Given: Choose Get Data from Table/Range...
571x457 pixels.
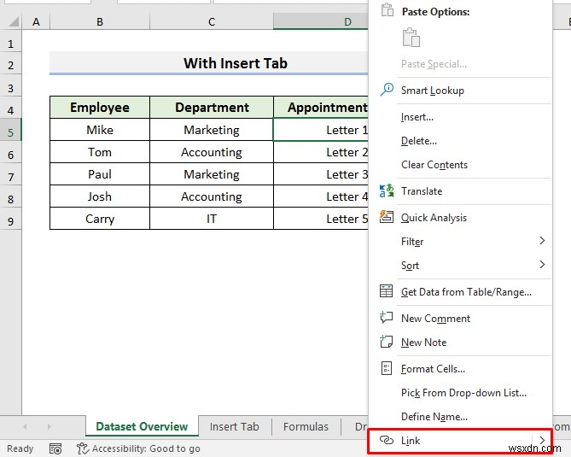Looking at the screenshot, I should click(460, 292).
